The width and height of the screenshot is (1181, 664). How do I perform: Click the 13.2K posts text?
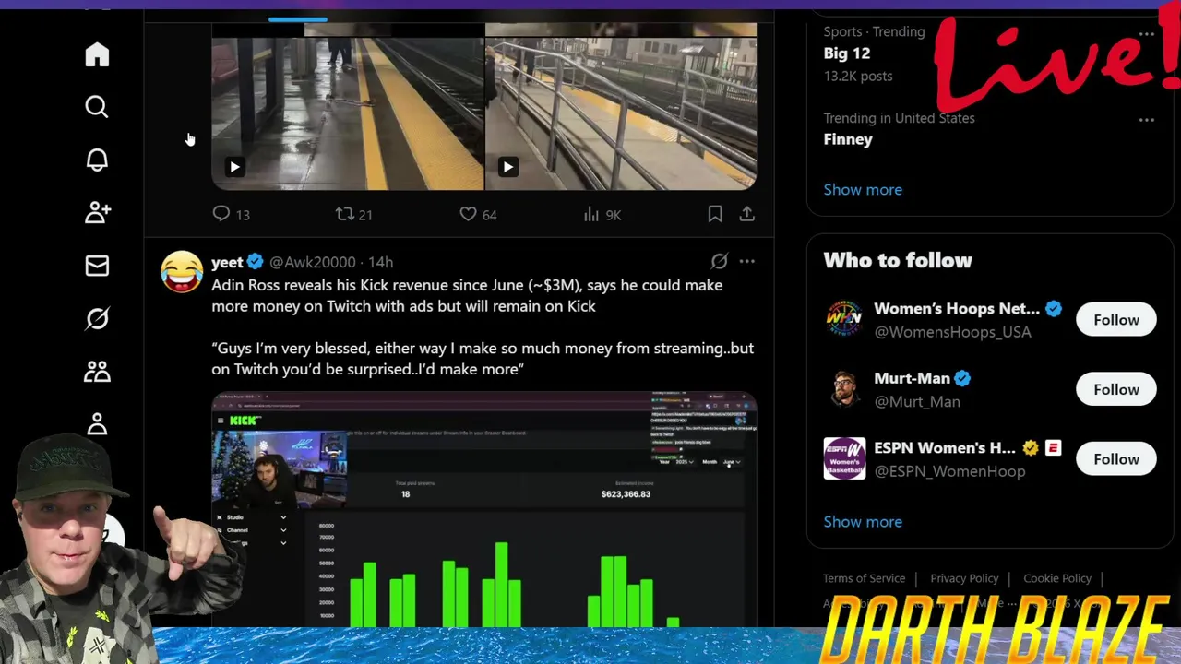pos(858,76)
